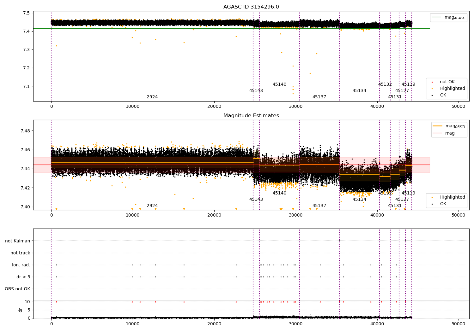Select 'OK' legend entry in Magnitude Estimates plot

pos(443,204)
